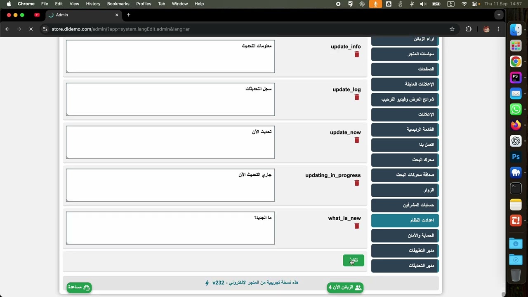Delete the updating_in_progress translation entry
The image size is (528, 297).
click(x=357, y=183)
